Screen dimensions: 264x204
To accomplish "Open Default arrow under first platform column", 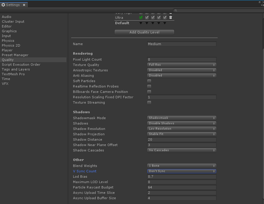I will coord(141,23).
